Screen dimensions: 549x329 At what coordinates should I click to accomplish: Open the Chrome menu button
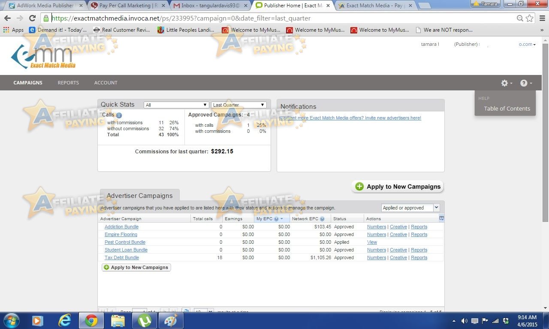[542, 18]
